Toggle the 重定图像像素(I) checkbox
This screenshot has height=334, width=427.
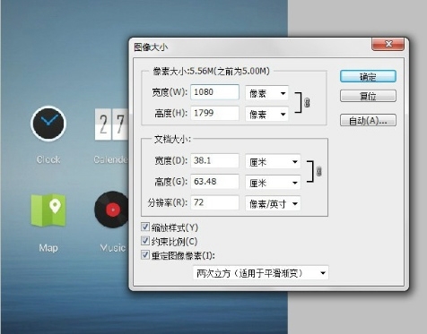(x=145, y=255)
